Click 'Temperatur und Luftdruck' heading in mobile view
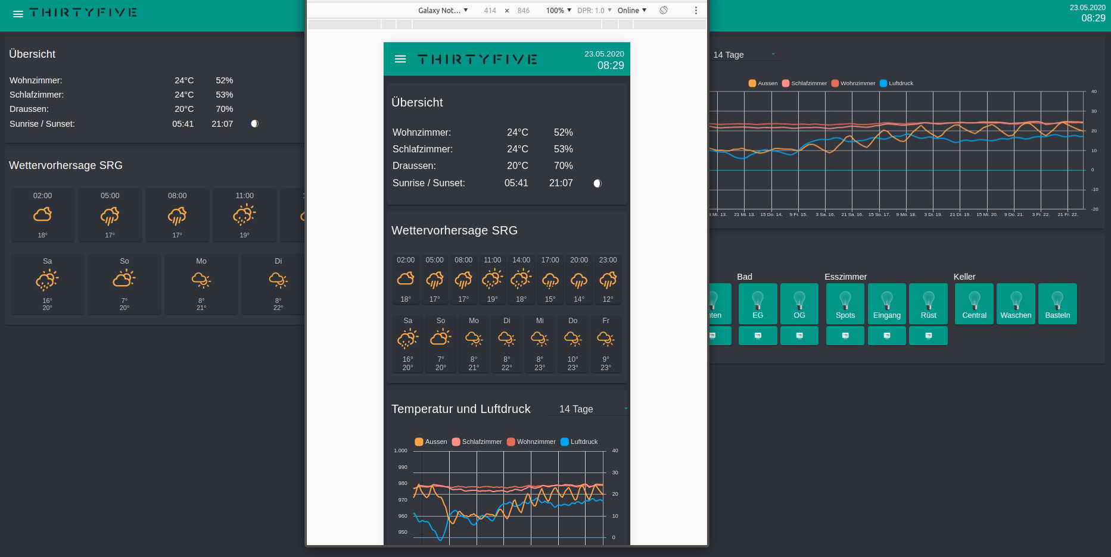Image resolution: width=1111 pixels, height=557 pixels. tap(461, 409)
